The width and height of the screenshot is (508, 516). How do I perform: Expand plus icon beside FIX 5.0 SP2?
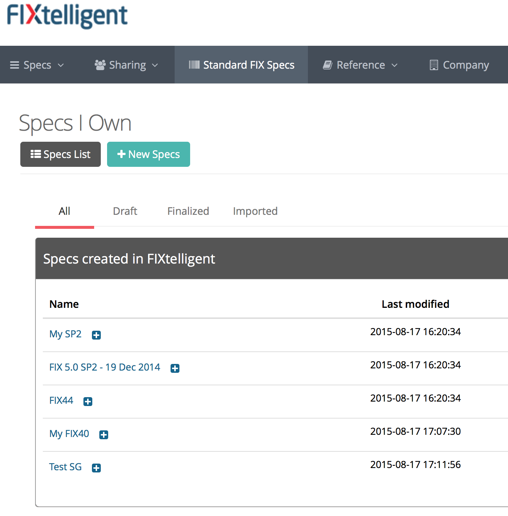(175, 368)
